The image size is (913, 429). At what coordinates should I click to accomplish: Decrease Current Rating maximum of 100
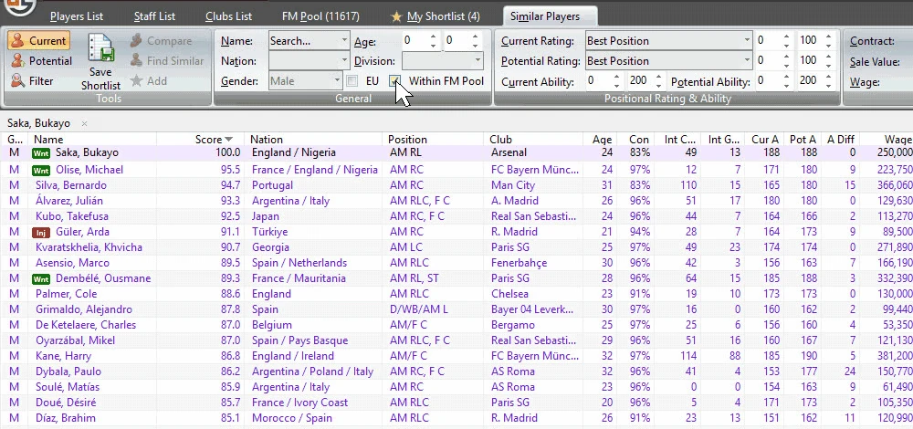829,45
